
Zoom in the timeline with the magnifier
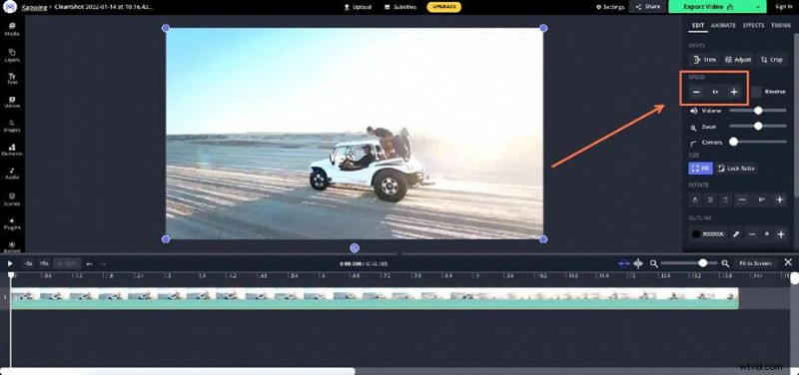725,263
